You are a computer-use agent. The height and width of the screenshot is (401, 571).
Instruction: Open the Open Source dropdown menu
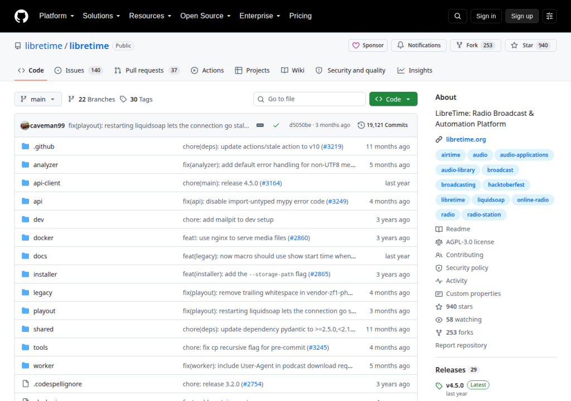(x=205, y=16)
